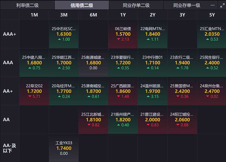Image resolution: width=226 pixels, height=162 pixels.
Task: Open the 23华夏银行 bond cell
Action: coord(123,62)
